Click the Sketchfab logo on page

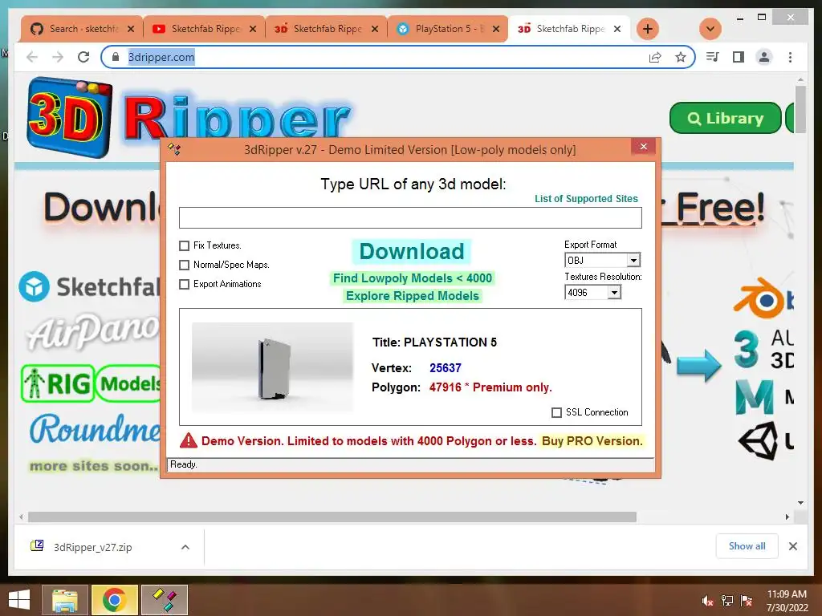[x=89, y=286]
